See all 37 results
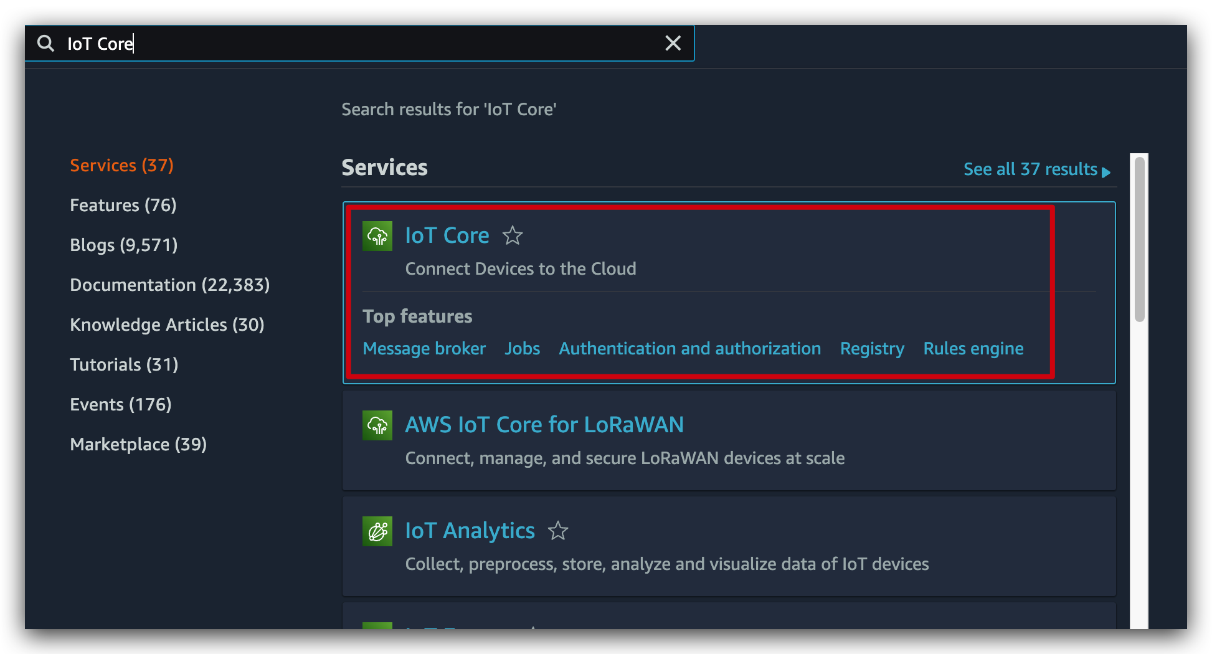Image resolution: width=1212 pixels, height=654 pixels. pyautogui.click(x=1030, y=169)
